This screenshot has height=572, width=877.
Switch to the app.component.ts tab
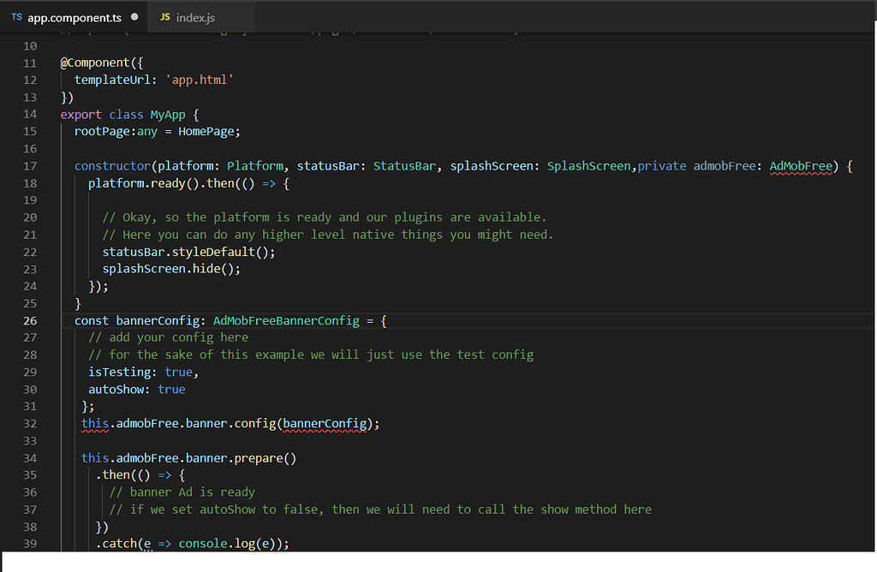point(74,17)
